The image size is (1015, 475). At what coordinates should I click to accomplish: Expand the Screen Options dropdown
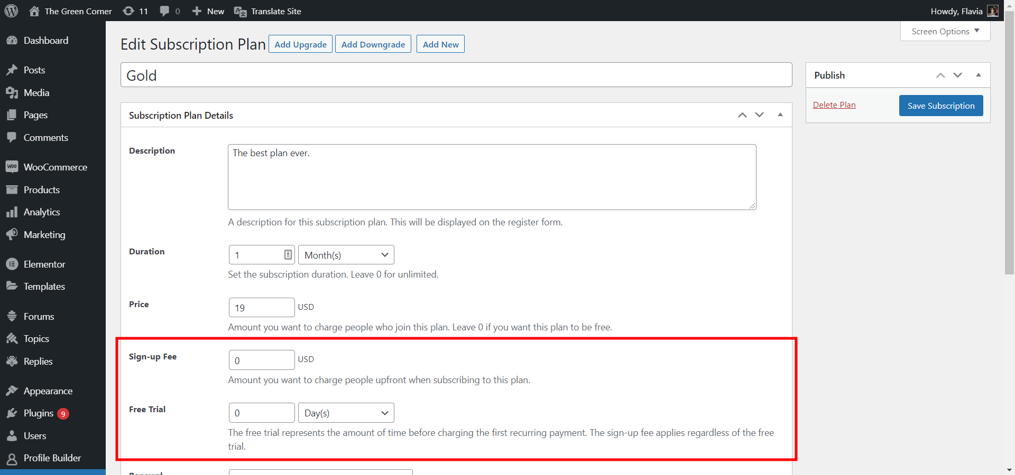point(945,31)
